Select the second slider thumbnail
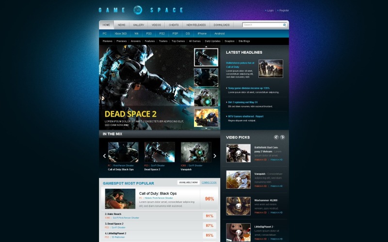Image resolution: width=388 pixels, height=242 pixels. tap(206, 77)
